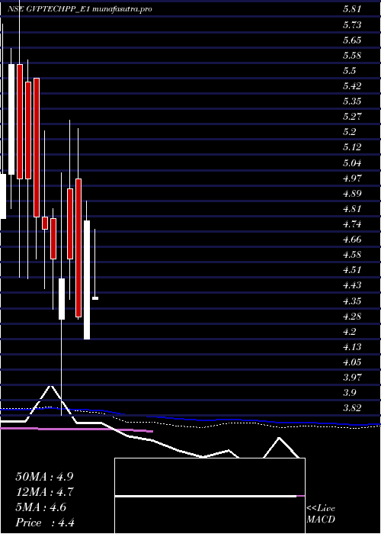
Task: Click the 4.74 price axis label
Action: [352, 224]
